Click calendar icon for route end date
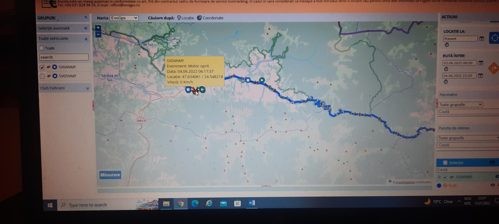The height and width of the screenshot is (224, 499). [480, 76]
